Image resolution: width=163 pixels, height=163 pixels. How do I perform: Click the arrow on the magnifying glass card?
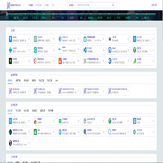(x=103, y=132)
